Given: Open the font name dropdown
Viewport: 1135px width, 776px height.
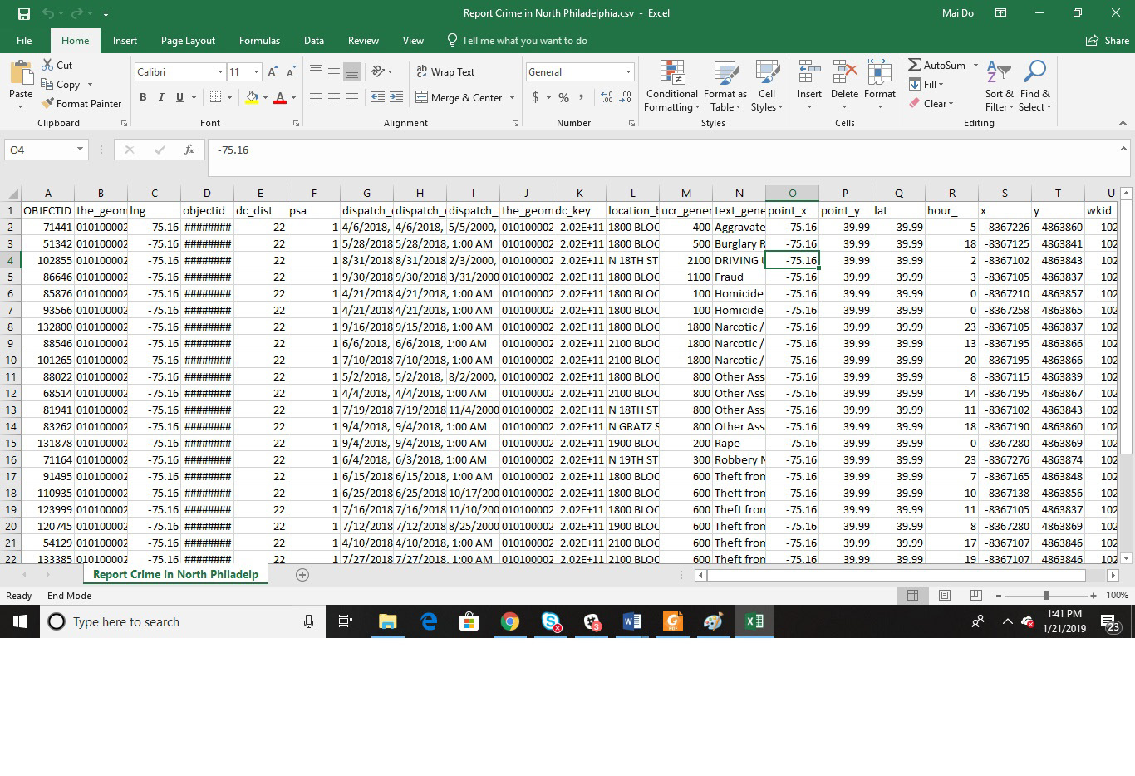Looking at the screenshot, I should 220,72.
